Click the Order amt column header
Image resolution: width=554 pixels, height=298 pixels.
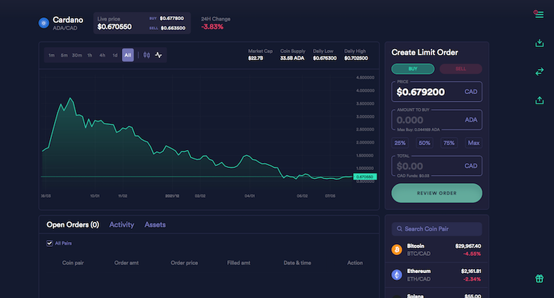tap(127, 263)
